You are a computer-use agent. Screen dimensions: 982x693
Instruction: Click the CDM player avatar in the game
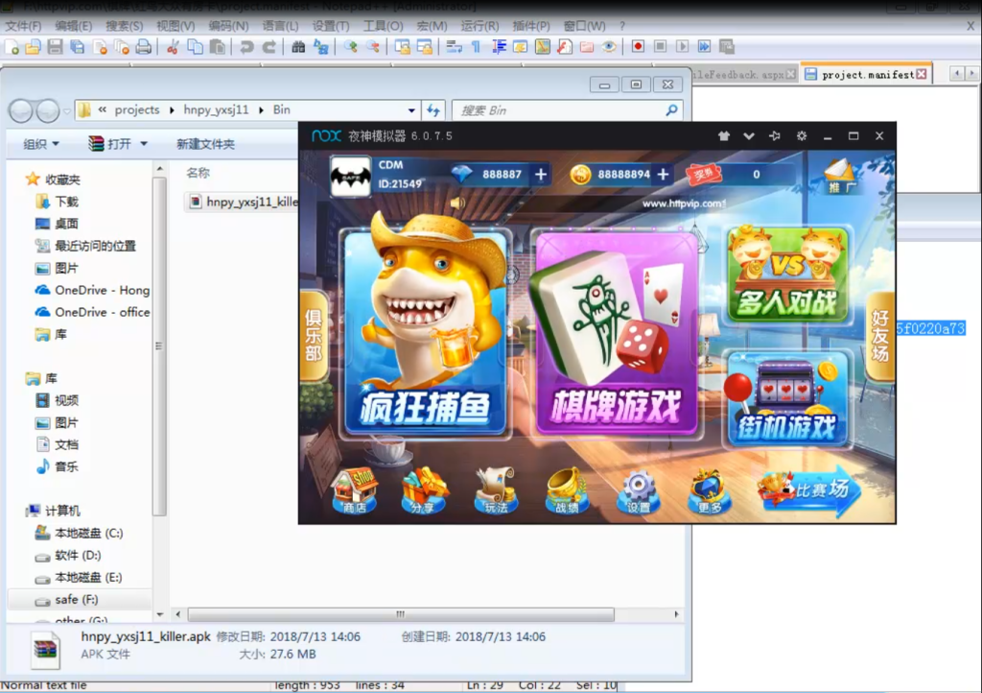click(x=350, y=176)
